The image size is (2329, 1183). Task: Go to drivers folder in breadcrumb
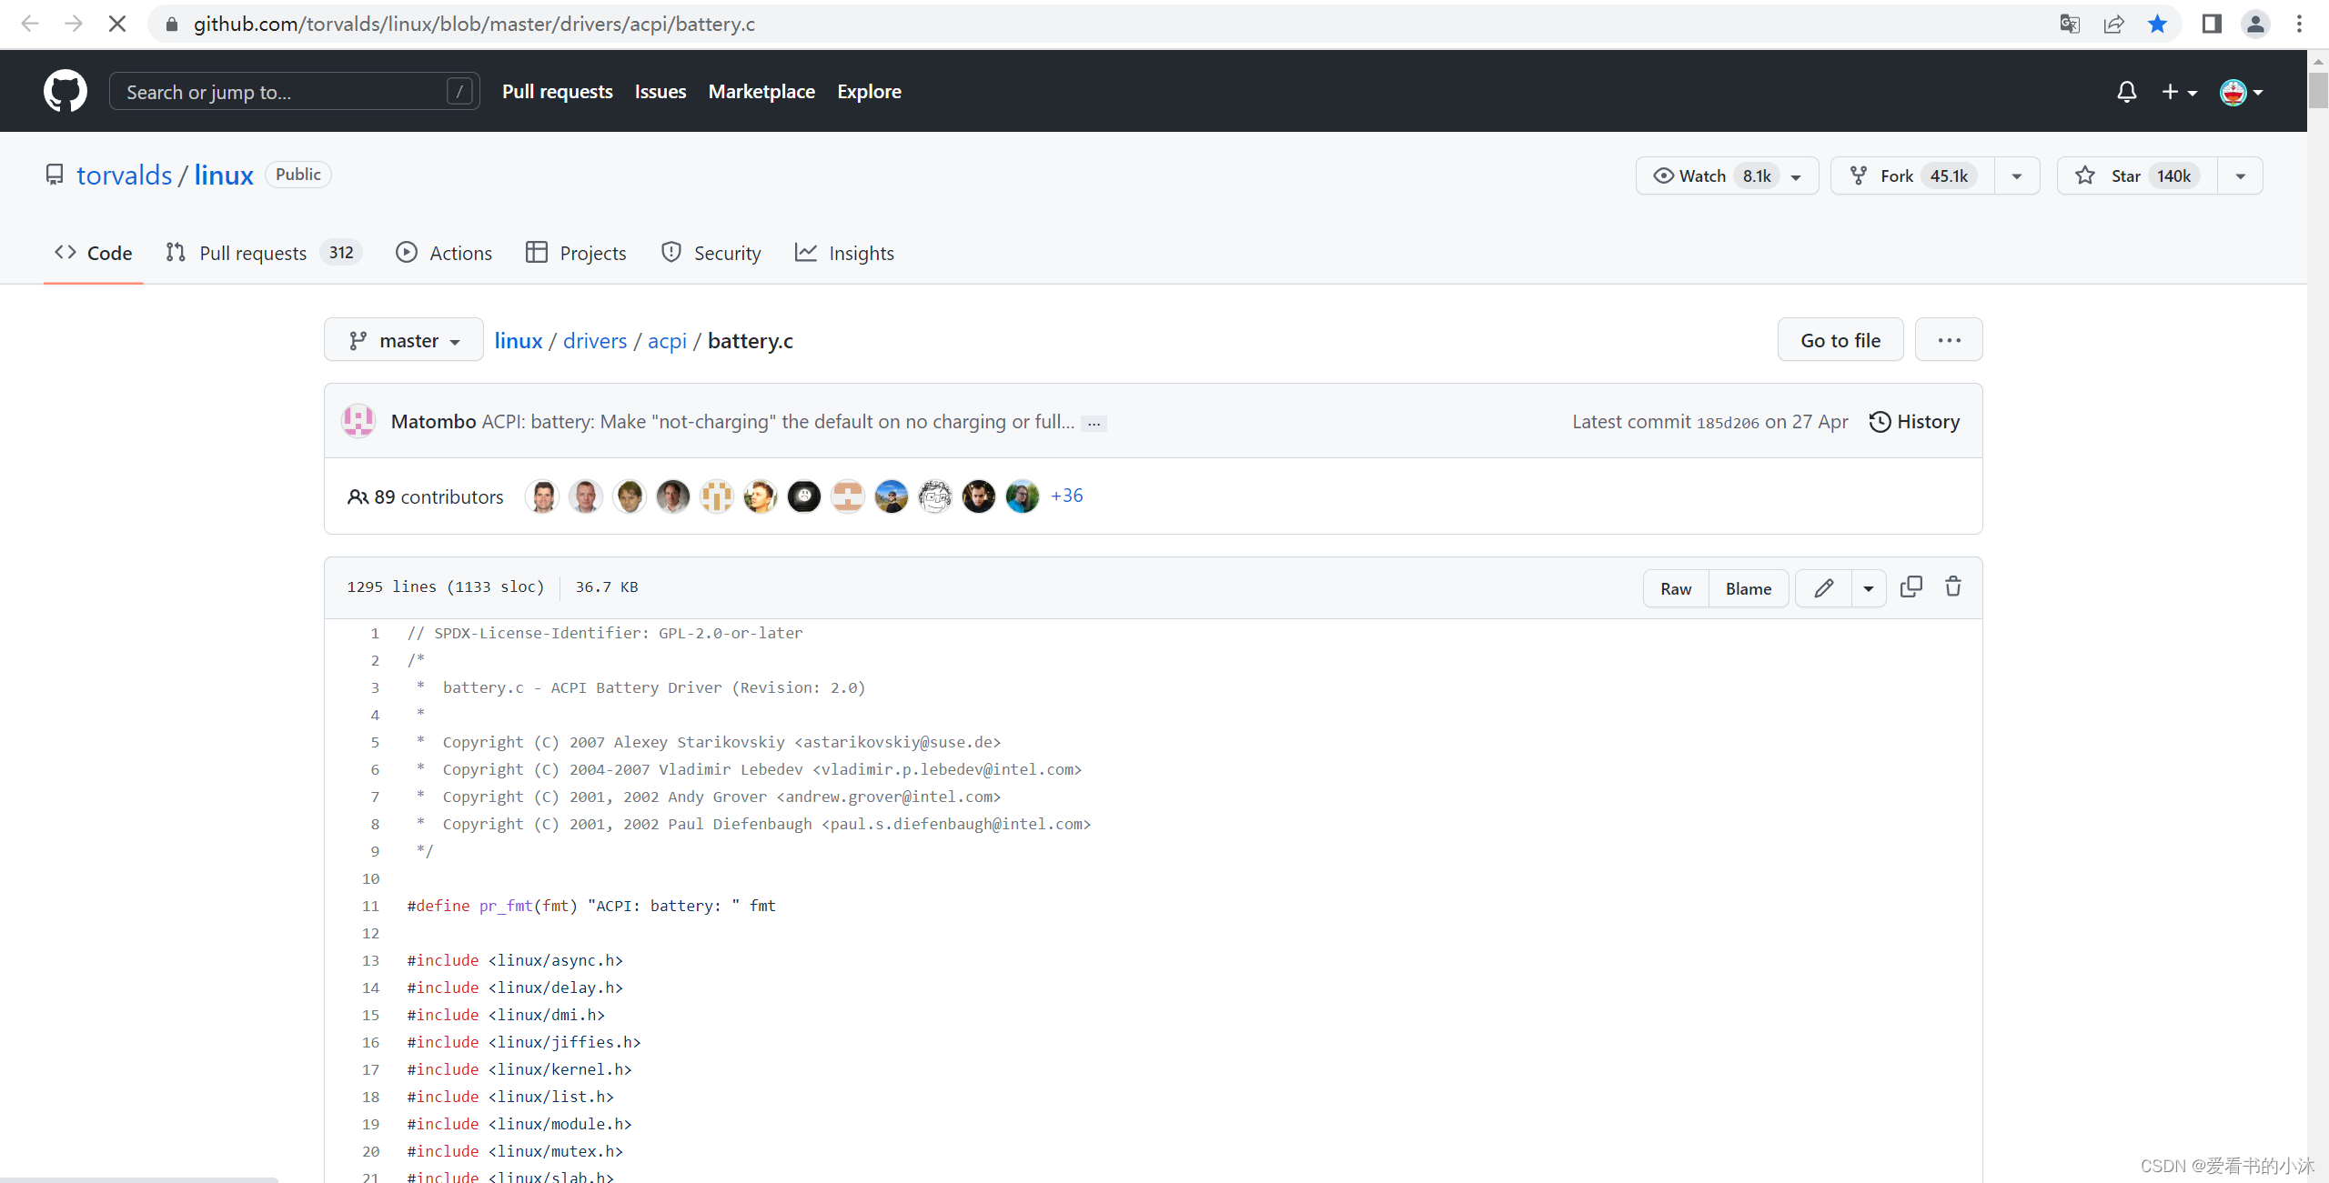595,340
